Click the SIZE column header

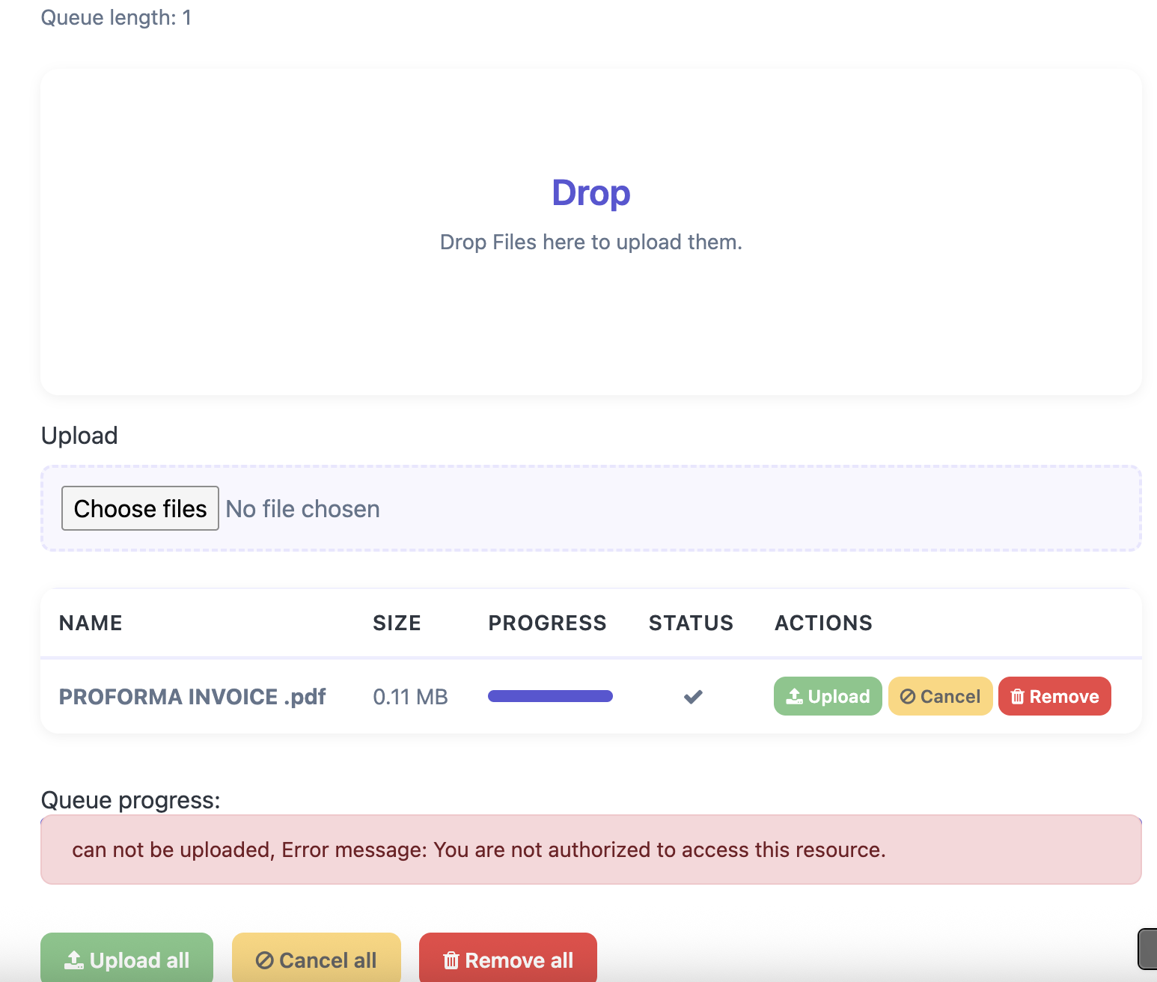click(397, 623)
